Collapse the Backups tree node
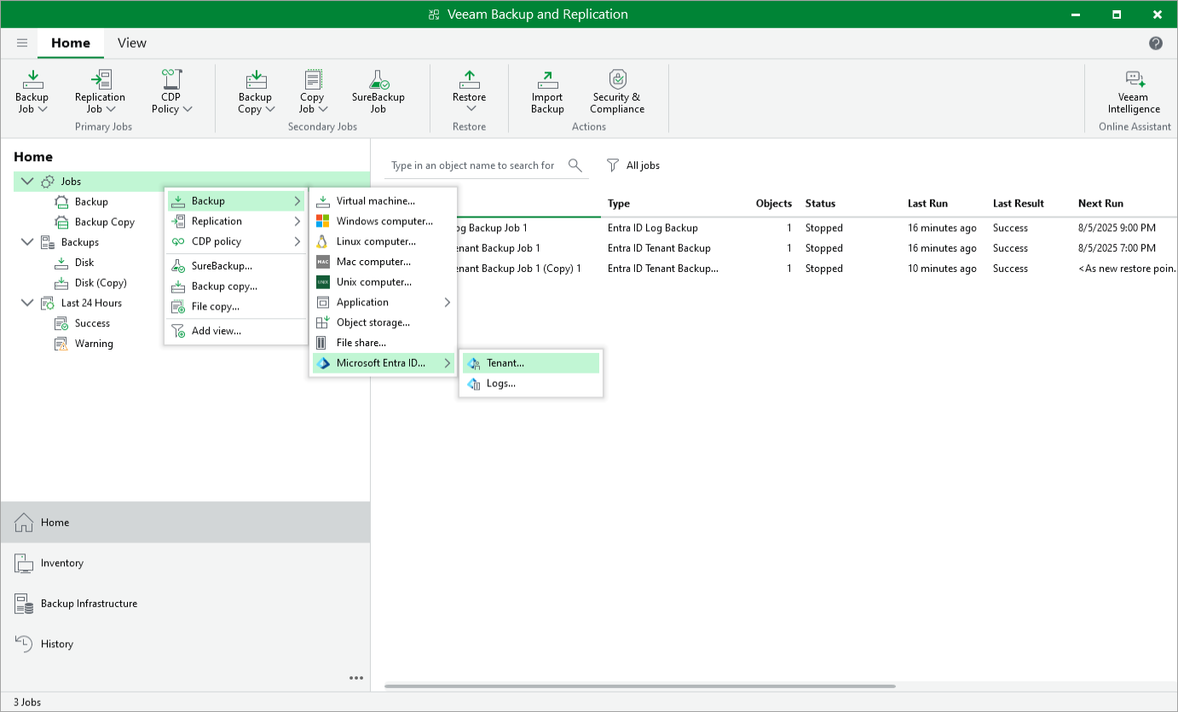The image size is (1178, 712). pyautogui.click(x=27, y=242)
